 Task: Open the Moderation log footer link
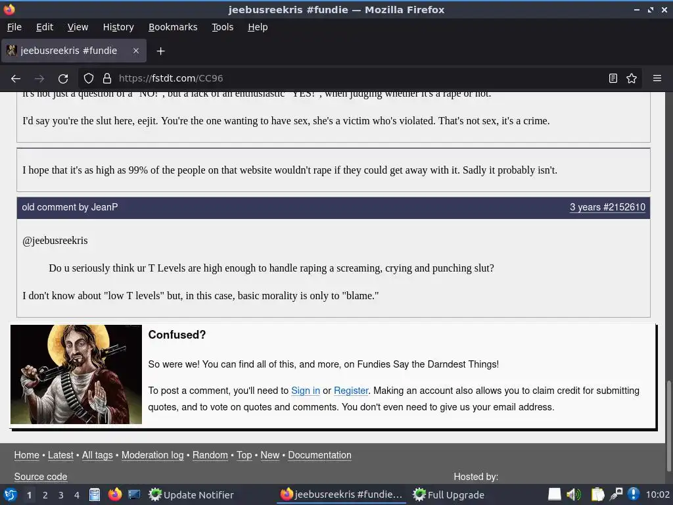pos(152,455)
